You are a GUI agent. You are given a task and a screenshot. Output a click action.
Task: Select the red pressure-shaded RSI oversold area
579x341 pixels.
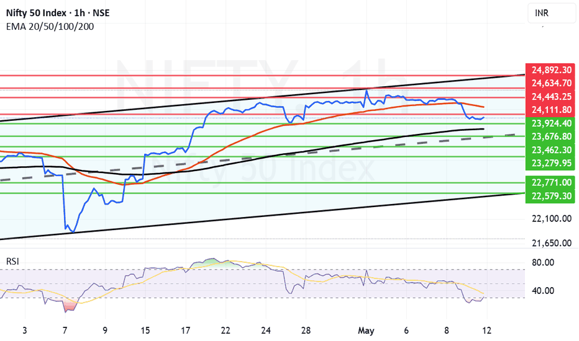[x=70, y=306]
